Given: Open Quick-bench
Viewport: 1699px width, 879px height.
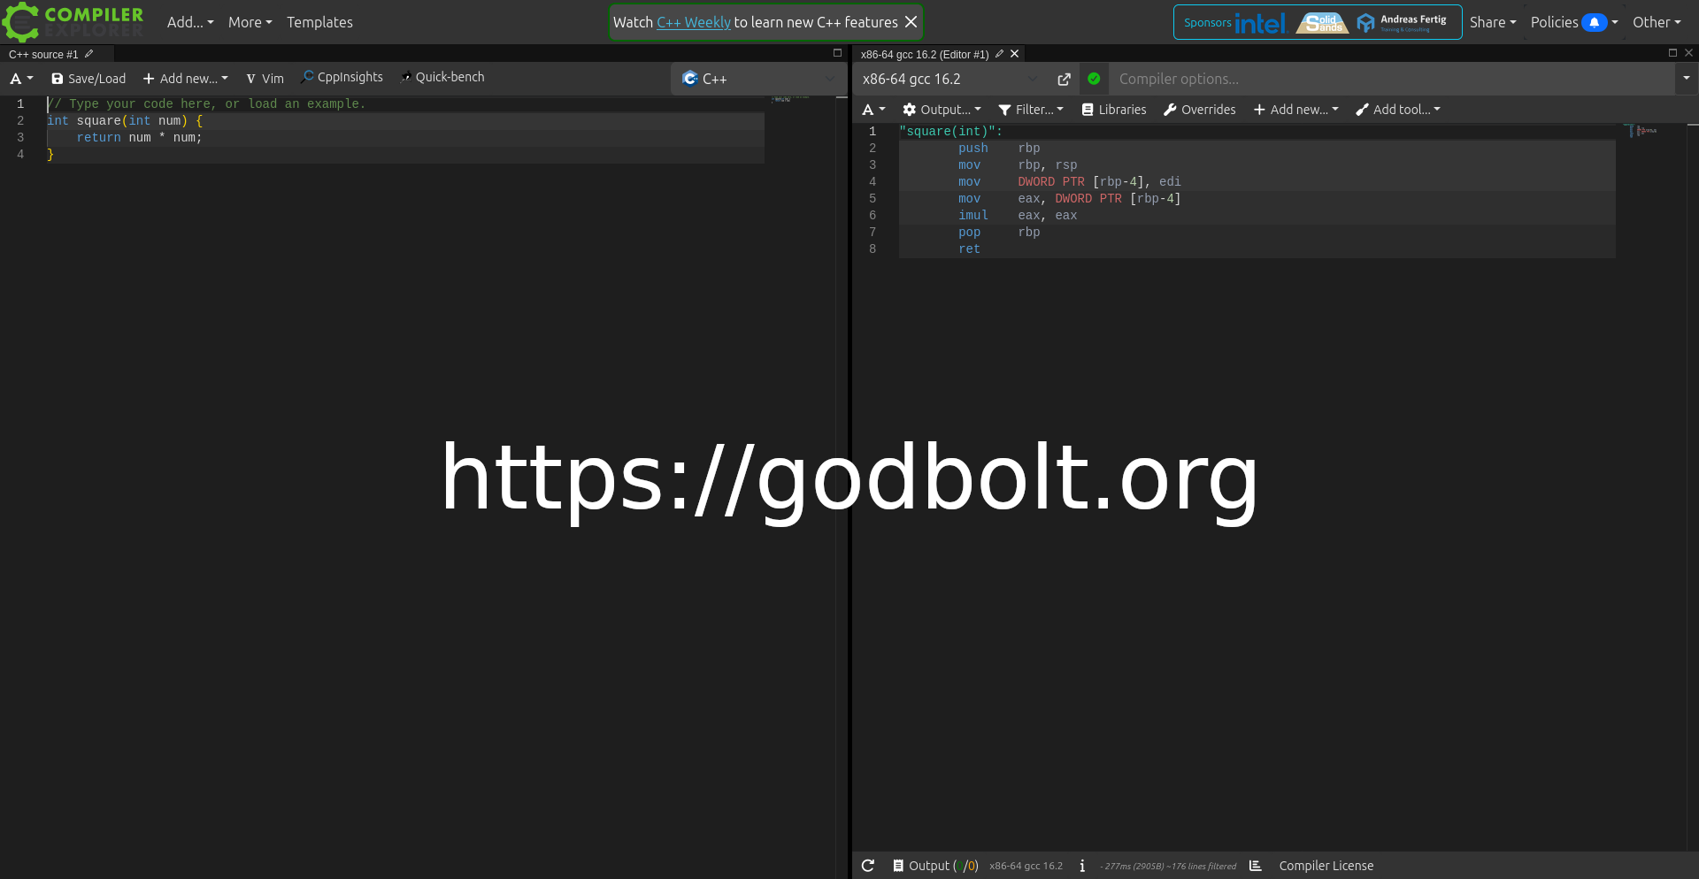Looking at the screenshot, I should [x=442, y=78].
